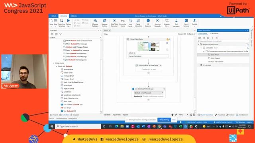This screenshot has width=255, height=143.
Task: Select Descriptors tab in Object Repository
Action: [x=203, y=33]
